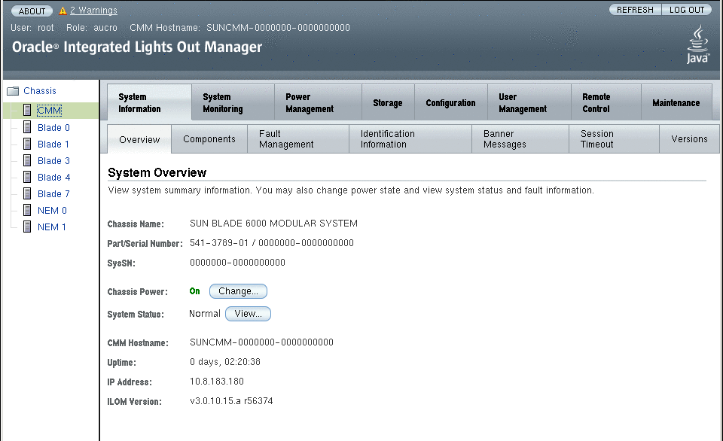
Task: Click the Chassis folder icon
Action: [x=13, y=91]
